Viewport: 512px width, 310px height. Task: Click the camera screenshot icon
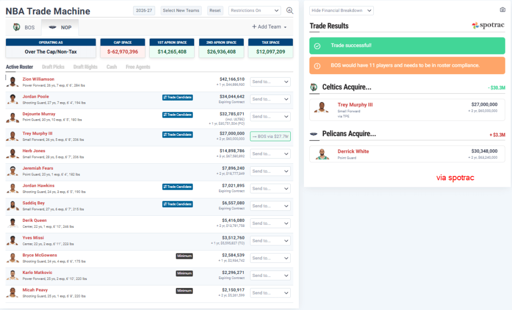point(502,10)
